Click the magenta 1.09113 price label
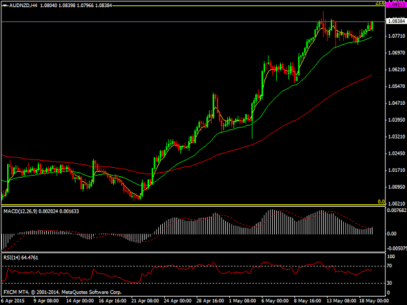407x305 pixels. click(397, 5)
